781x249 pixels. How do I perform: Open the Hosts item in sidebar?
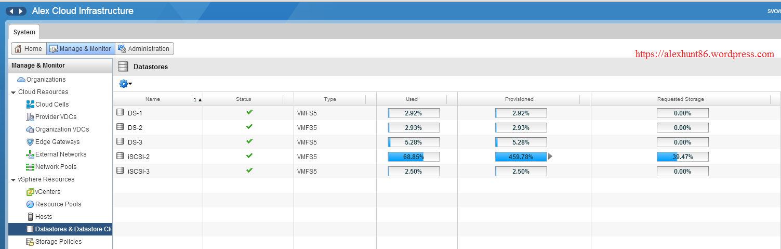[43, 217]
